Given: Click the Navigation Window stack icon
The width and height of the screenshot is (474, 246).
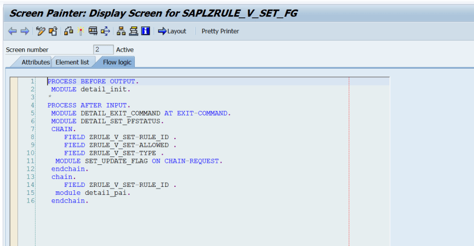Looking at the screenshot, I should 133,31.
